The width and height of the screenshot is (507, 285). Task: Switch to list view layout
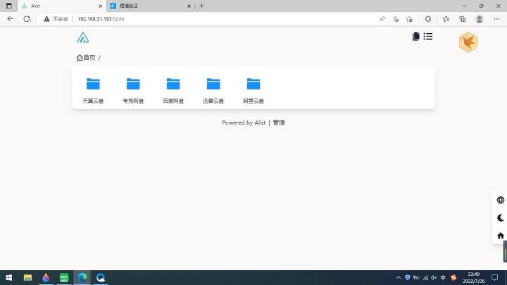428,37
